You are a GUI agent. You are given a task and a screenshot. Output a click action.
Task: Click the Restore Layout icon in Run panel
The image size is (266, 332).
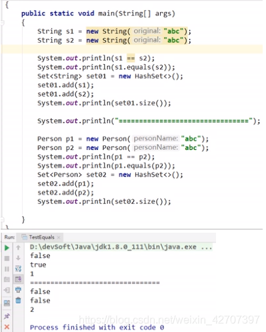tap(7, 303)
